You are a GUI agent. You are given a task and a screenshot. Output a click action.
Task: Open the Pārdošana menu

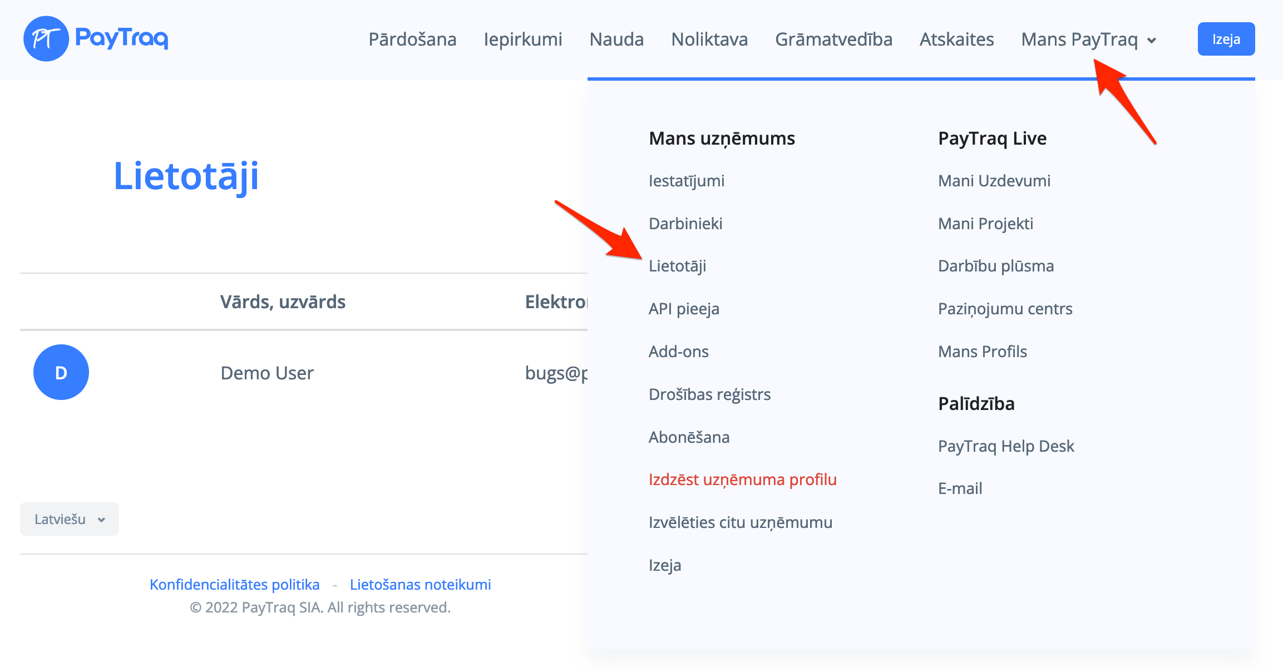click(412, 39)
